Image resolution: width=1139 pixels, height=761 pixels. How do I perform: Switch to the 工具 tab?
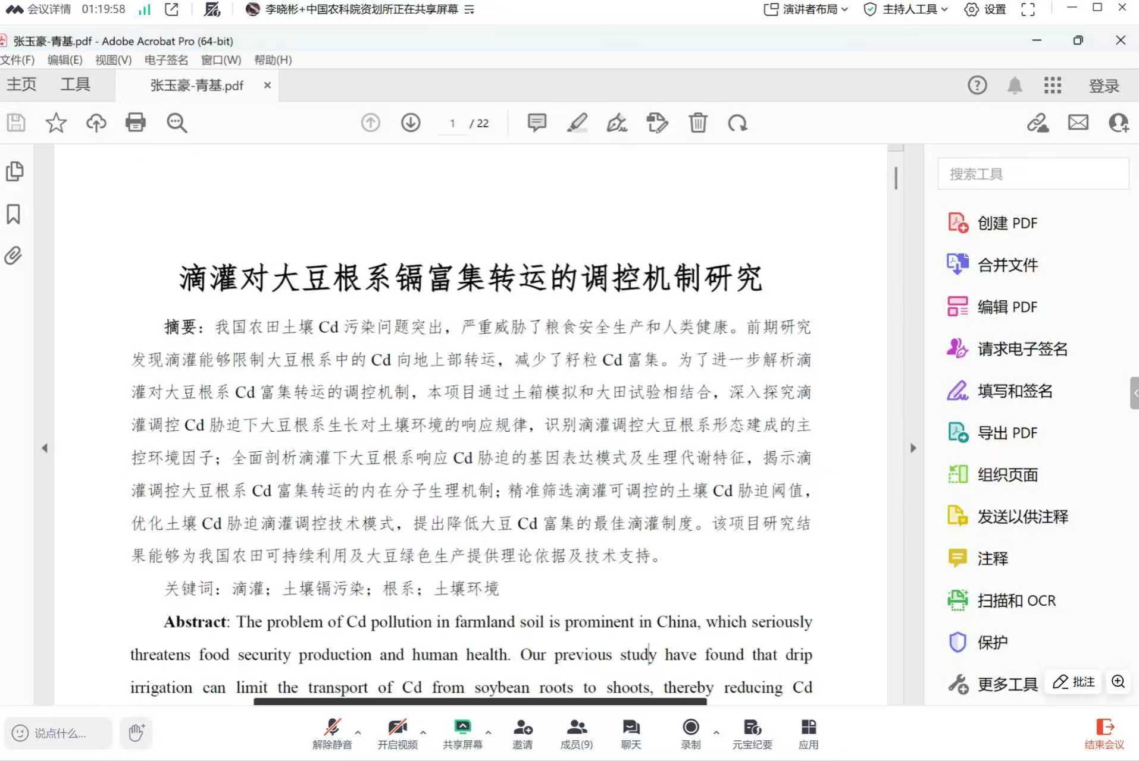tap(75, 84)
